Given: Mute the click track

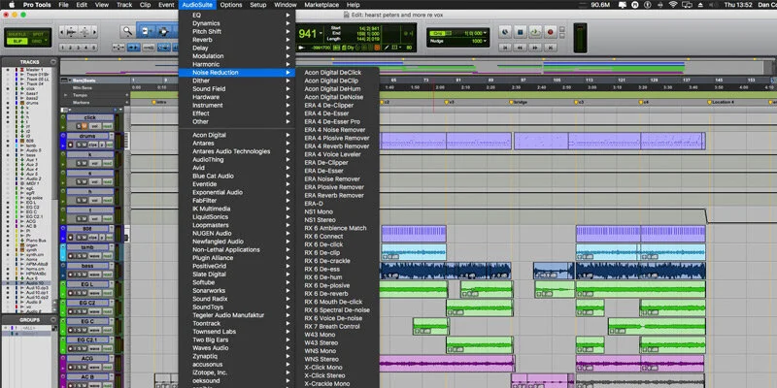Looking at the screenshot, I should click(84, 126).
